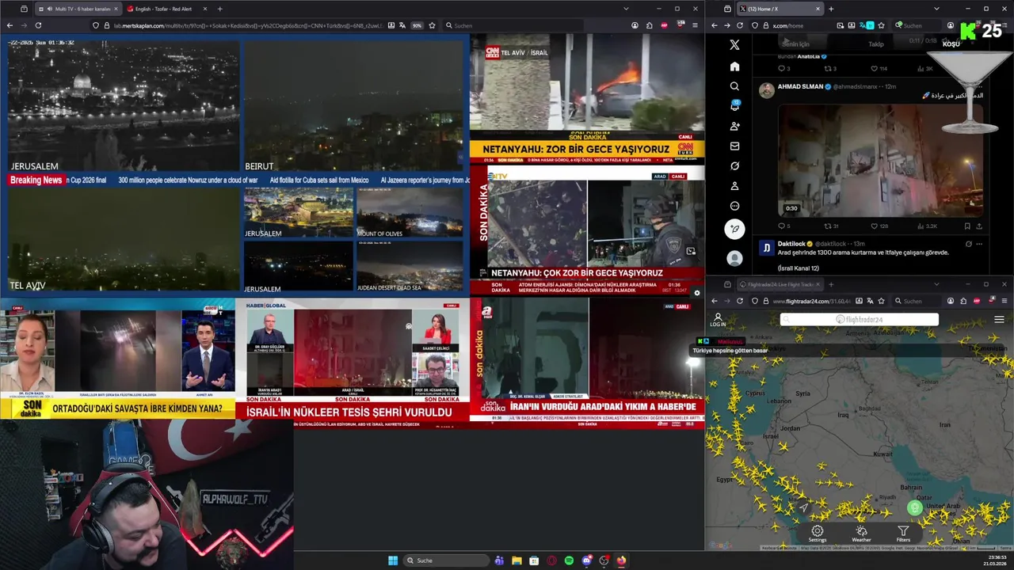
Task: Open AHMAD SLMAN profile name
Action: tap(800, 86)
